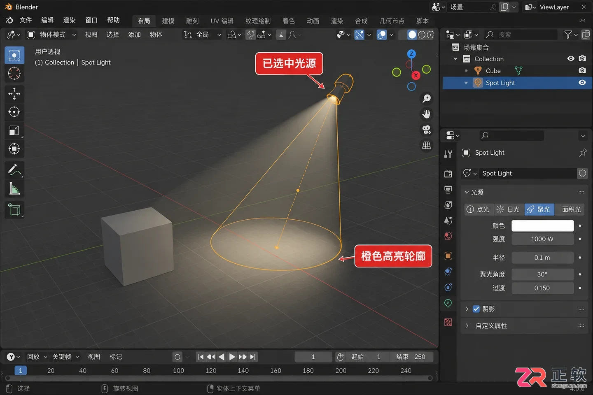
Task: Jump to the timeline start frame
Action: click(x=201, y=357)
